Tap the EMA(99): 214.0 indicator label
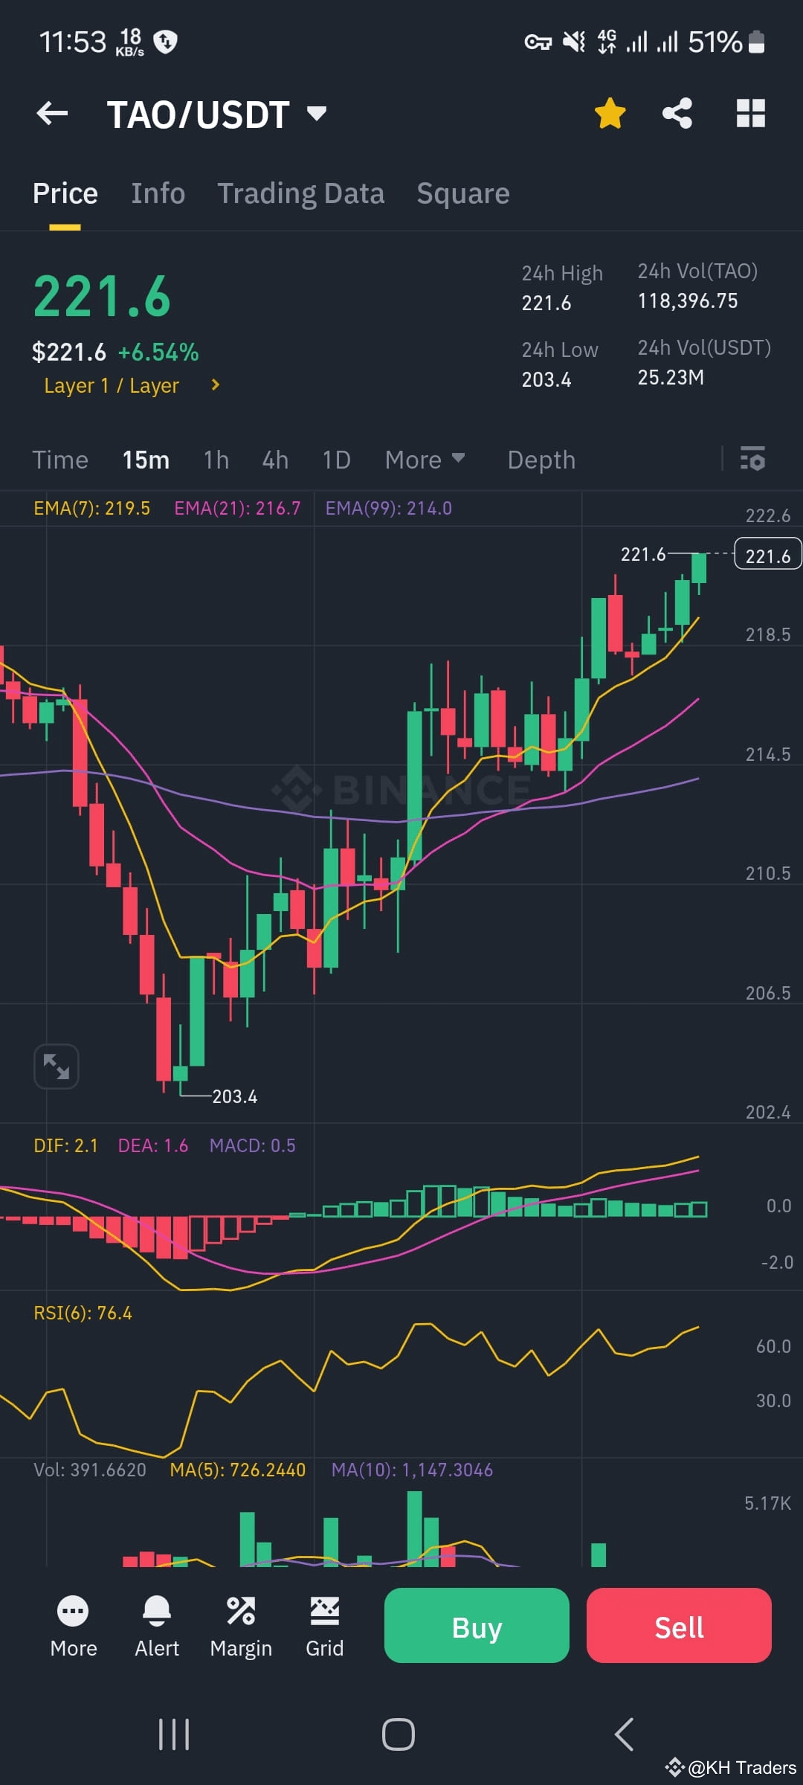Screen dimensions: 803x1785 pos(388,509)
